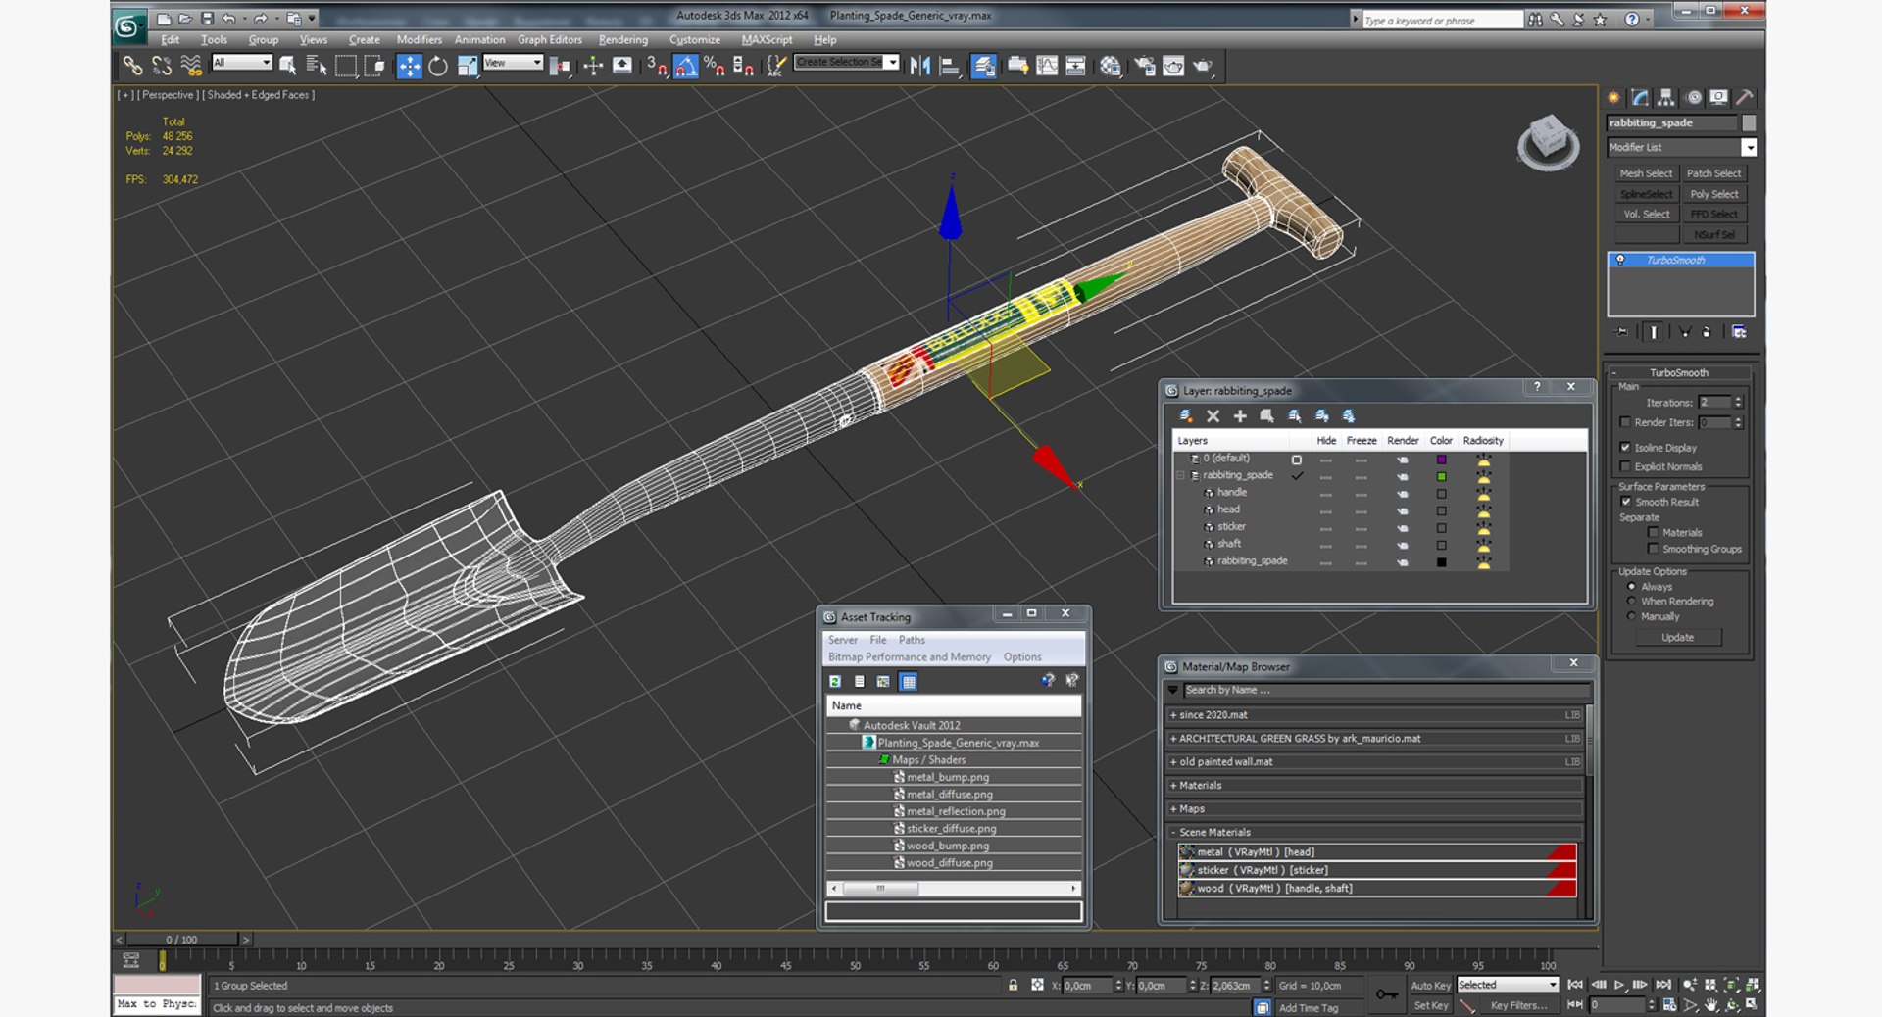The width and height of the screenshot is (1882, 1017).
Task: Open the Material Editor icon
Action: click(1110, 66)
